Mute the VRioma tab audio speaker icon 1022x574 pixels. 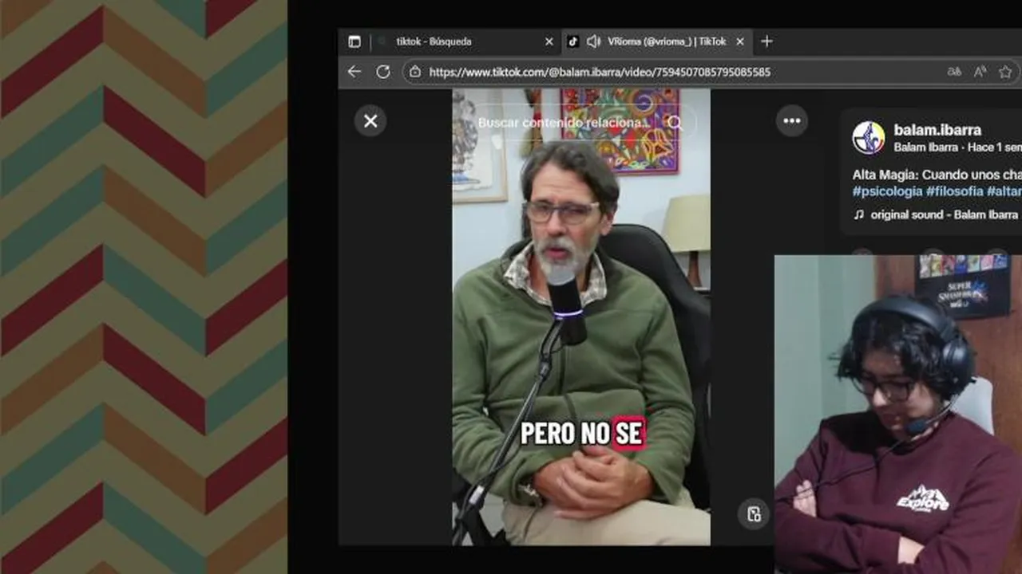point(593,41)
